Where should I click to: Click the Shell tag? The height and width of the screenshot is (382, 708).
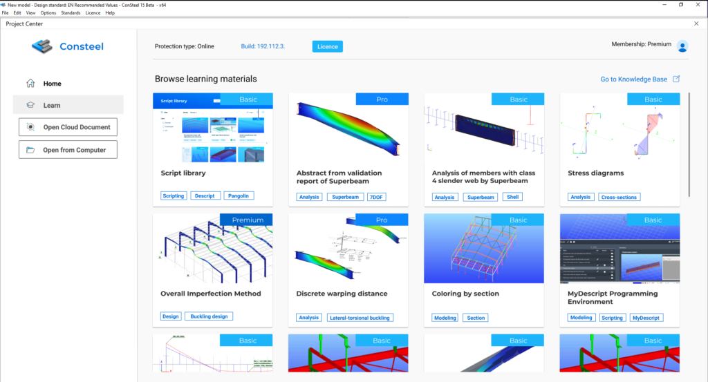point(512,197)
